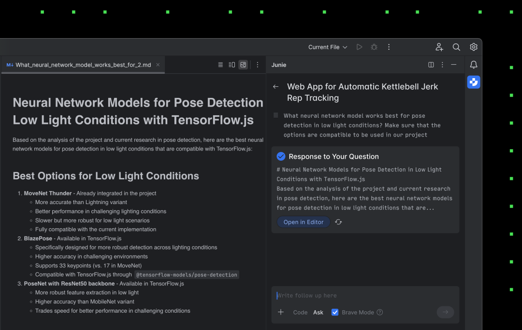Toggle the Brave Mode checkbox
The height and width of the screenshot is (330, 522).
point(335,312)
